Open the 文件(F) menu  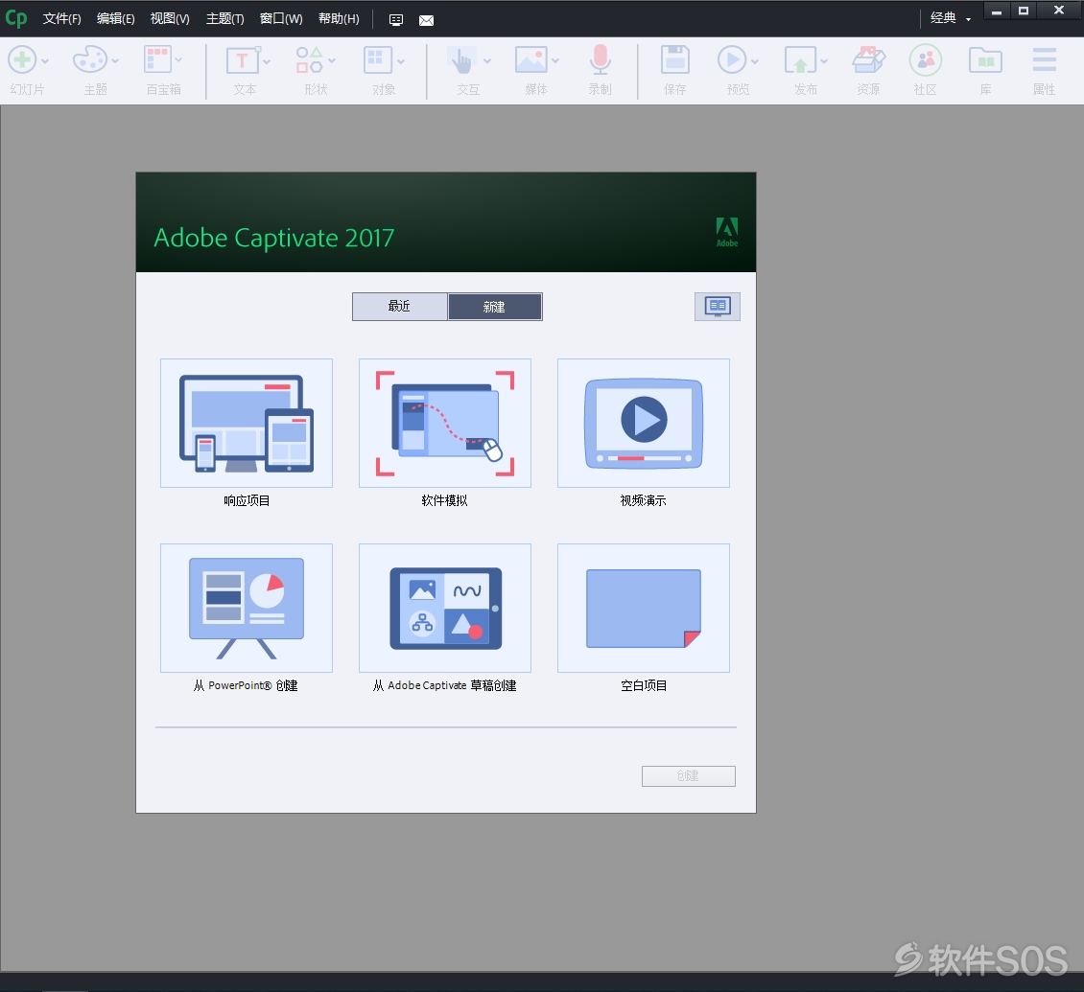[x=61, y=18]
